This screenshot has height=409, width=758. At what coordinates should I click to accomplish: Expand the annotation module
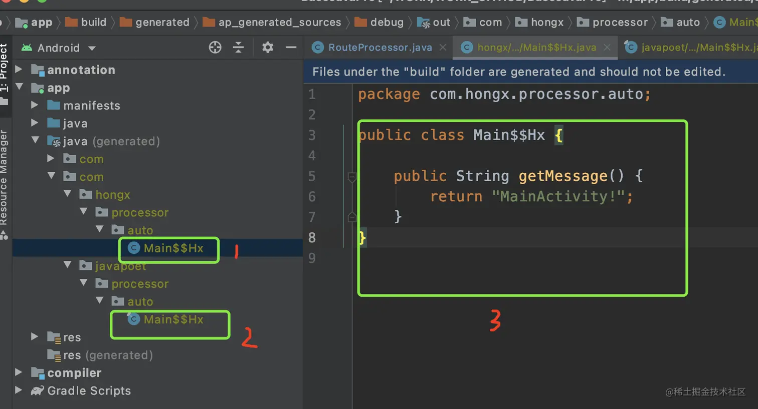(x=19, y=69)
